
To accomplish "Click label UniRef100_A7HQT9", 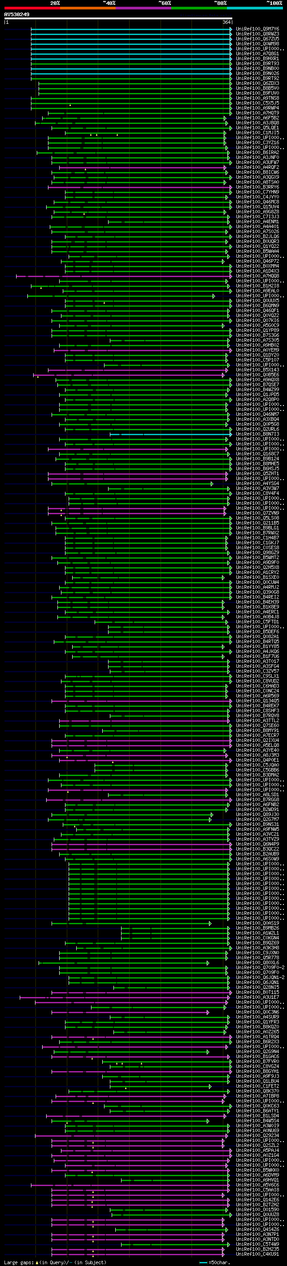I will (257, 113).
